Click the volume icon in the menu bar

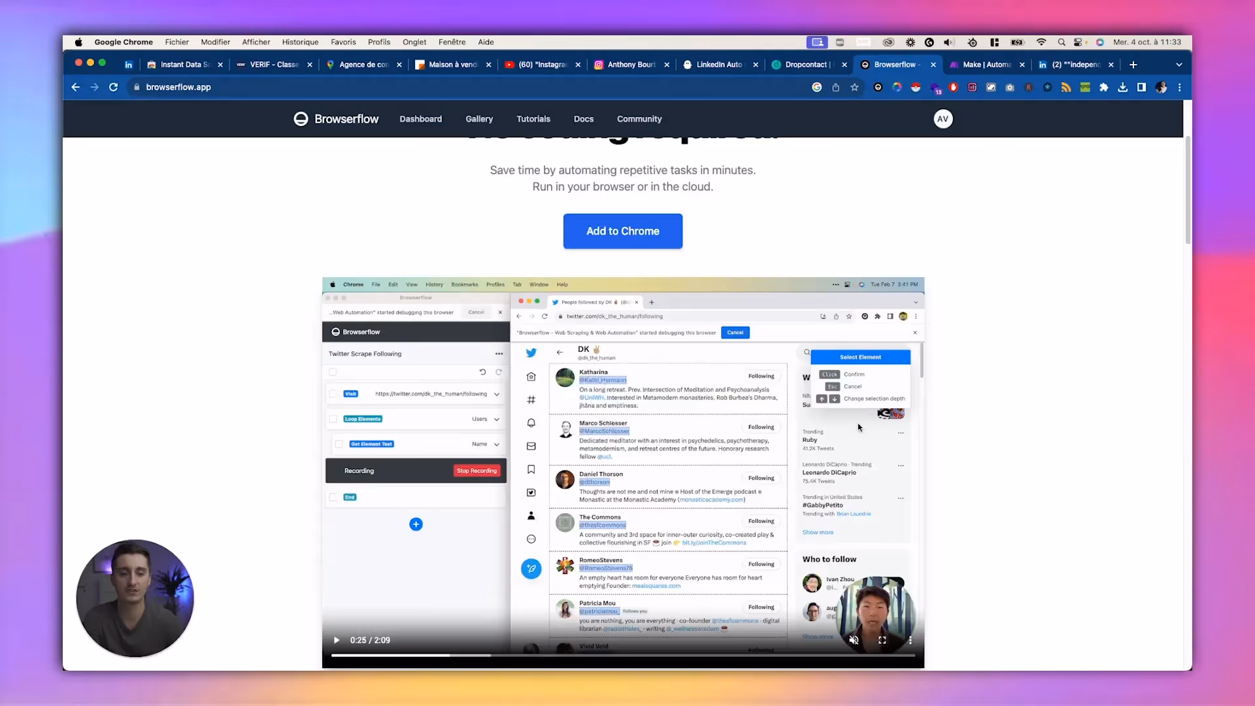948,42
